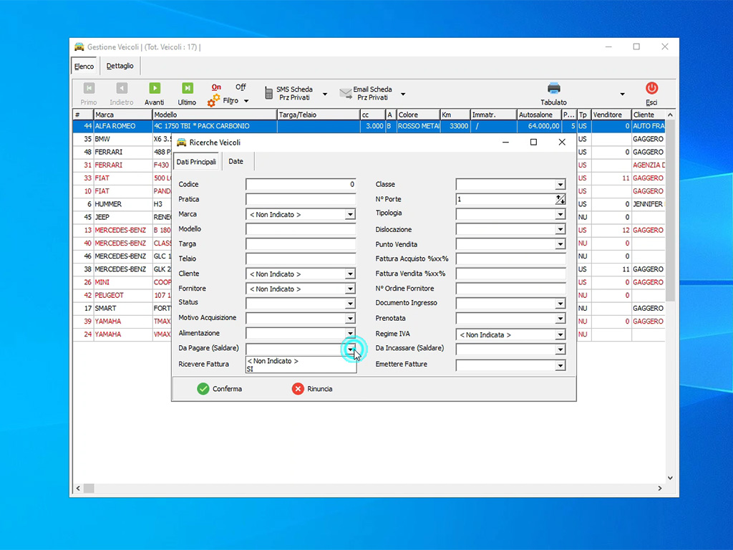
Task: Jump to last record with Ultimo
Action: 187,94
